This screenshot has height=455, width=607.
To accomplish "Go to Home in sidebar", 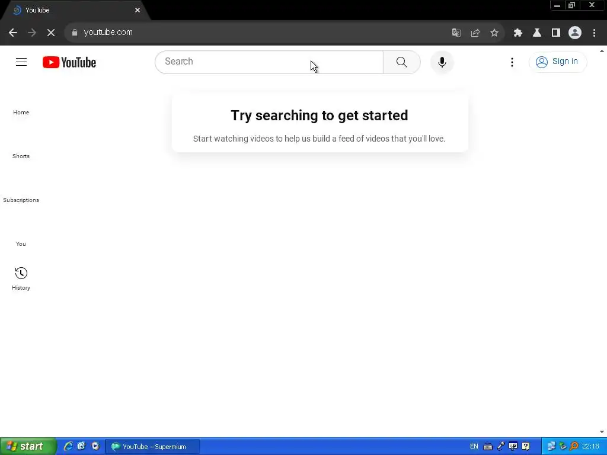I will [x=21, y=112].
